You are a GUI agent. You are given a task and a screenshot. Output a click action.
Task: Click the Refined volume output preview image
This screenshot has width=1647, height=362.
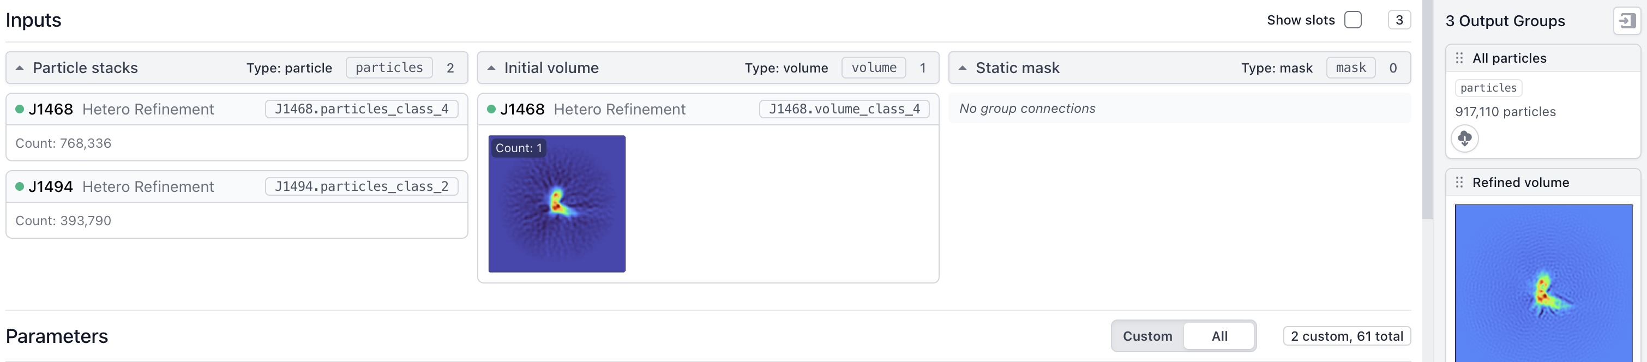tap(1543, 285)
